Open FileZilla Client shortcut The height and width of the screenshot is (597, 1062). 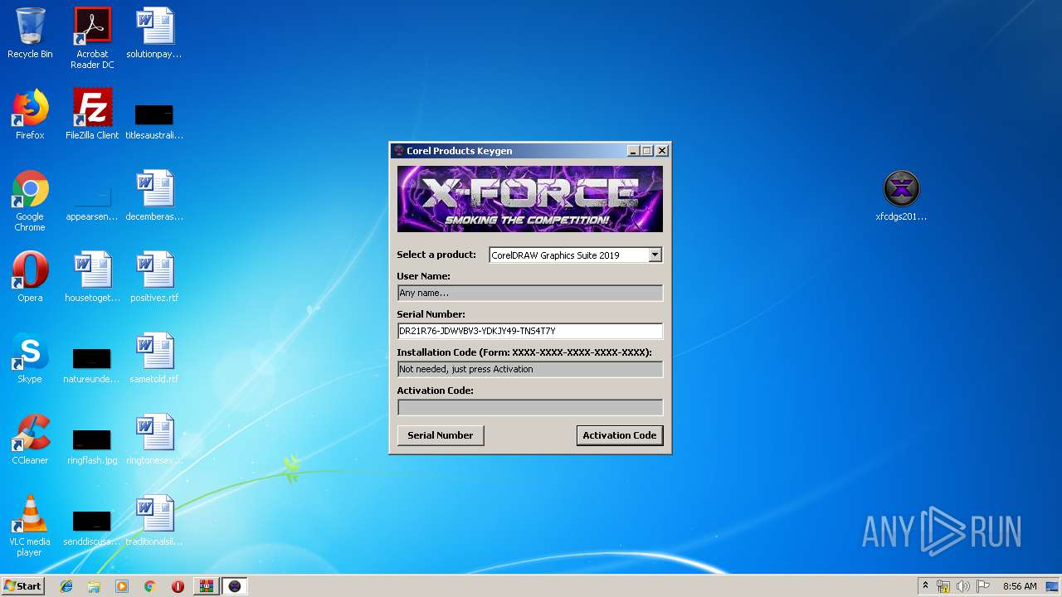tap(92, 114)
